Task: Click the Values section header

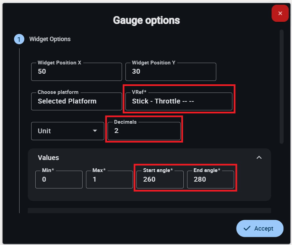Action: tap(48, 158)
